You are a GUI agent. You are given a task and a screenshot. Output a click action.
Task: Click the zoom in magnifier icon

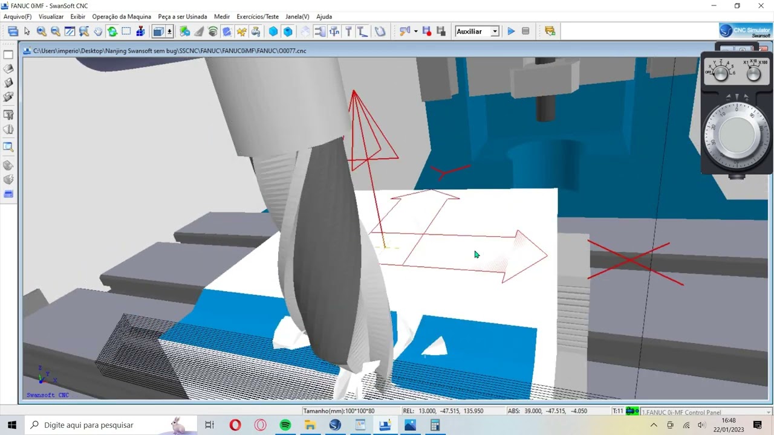tap(41, 31)
